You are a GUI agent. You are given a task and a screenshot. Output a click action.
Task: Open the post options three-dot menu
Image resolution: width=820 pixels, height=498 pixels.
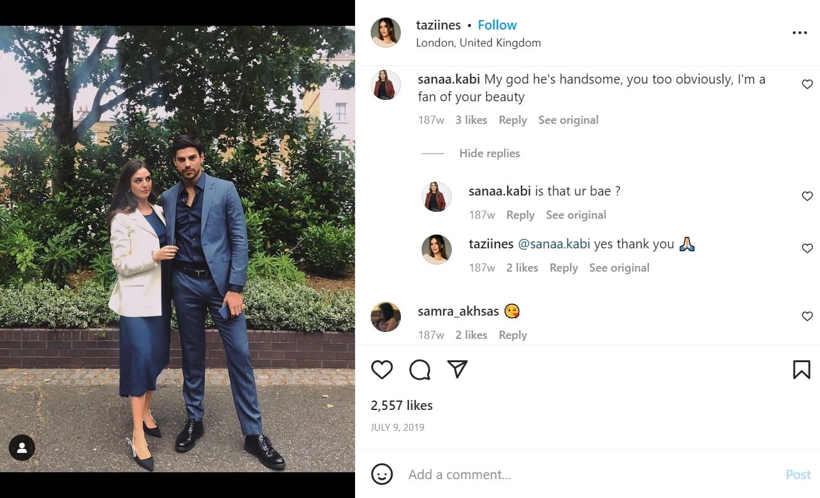tap(799, 33)
